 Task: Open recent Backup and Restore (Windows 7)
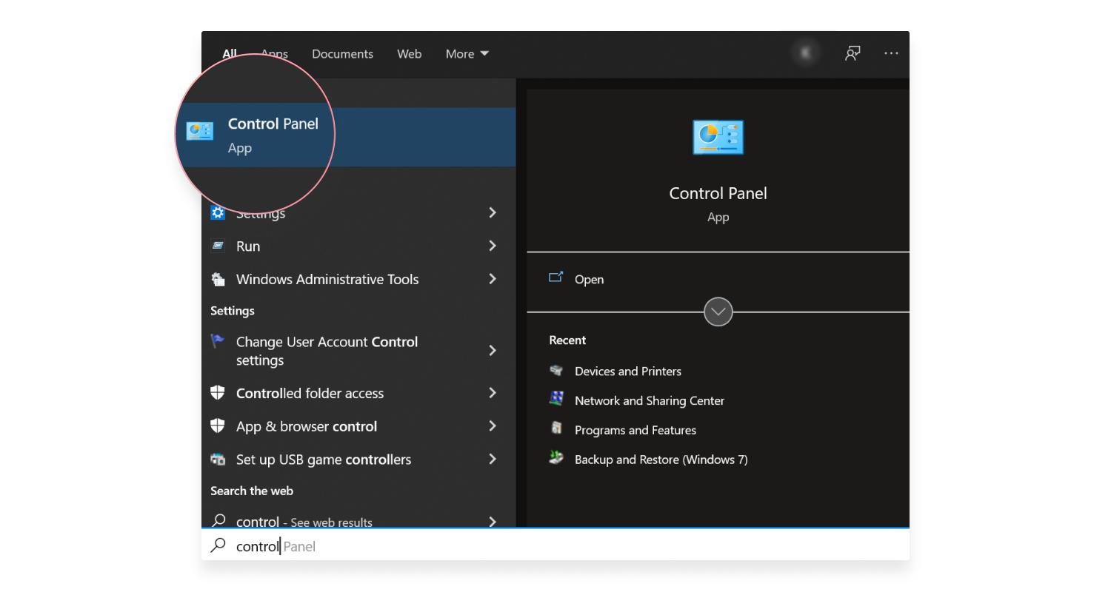pos(661,460)
